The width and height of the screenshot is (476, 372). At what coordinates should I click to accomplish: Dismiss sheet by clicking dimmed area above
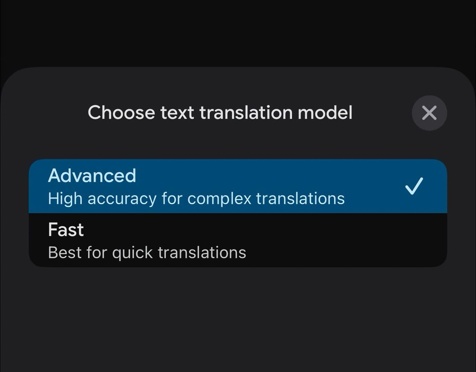(238, 33)
